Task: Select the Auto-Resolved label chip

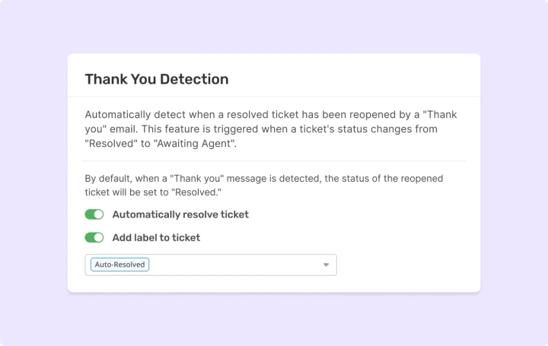Action: click(119, 265)
